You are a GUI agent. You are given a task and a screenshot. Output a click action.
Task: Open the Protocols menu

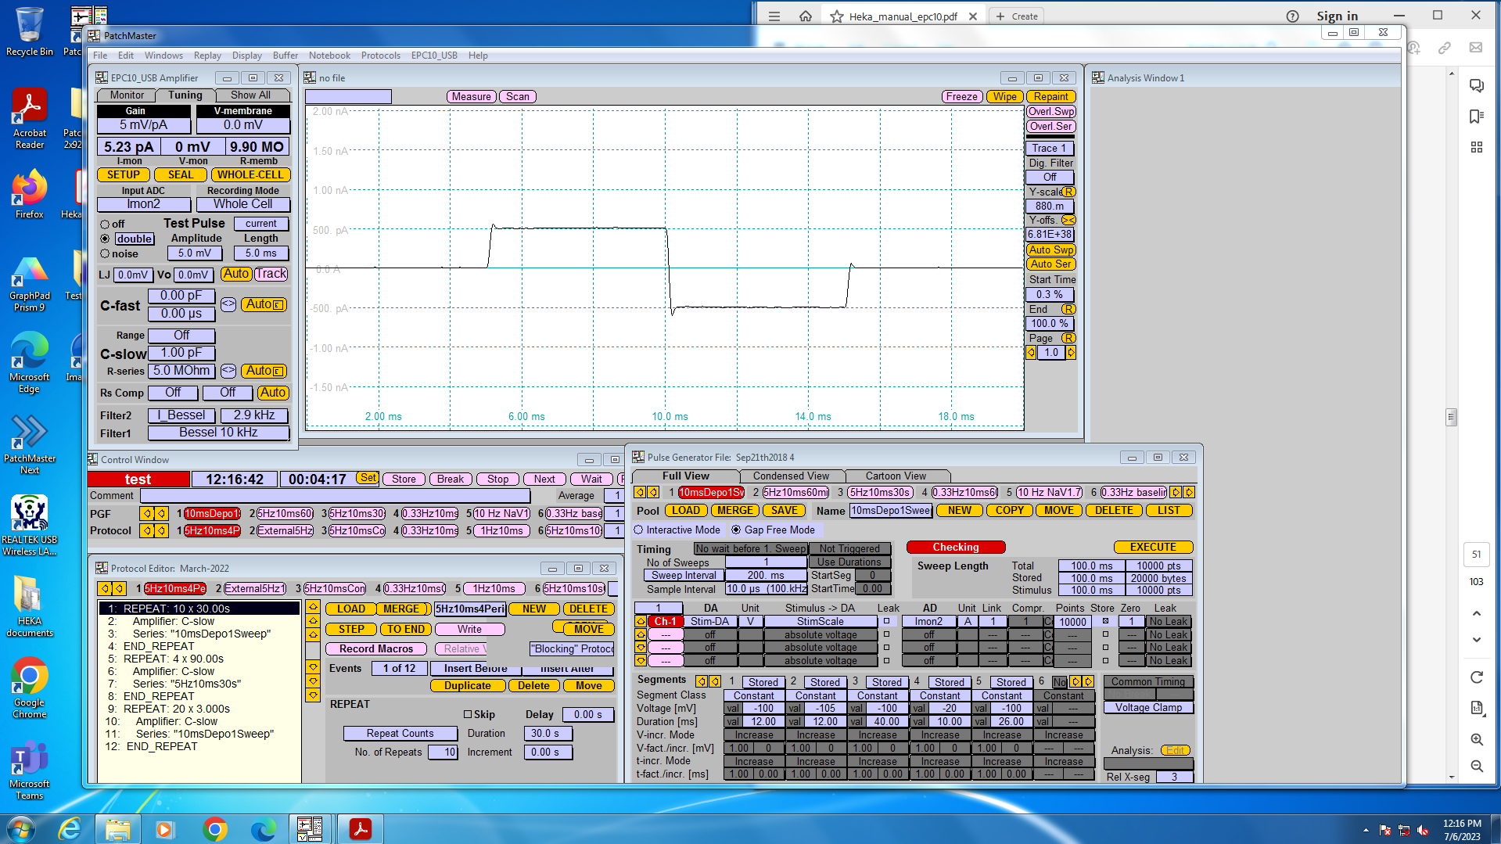point(380,56)
